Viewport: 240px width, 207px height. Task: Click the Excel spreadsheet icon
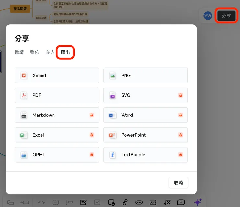click(x=24, y=135)
